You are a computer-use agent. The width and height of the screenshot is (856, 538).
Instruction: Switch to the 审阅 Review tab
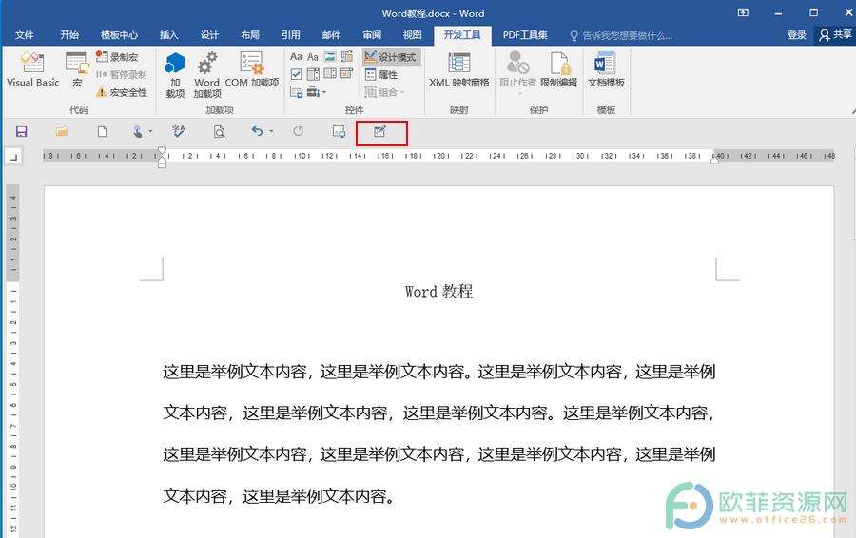tap(372, 35)
